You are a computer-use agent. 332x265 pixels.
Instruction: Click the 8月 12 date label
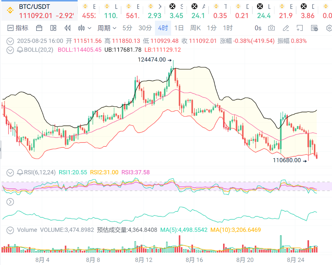pos(144,260)
